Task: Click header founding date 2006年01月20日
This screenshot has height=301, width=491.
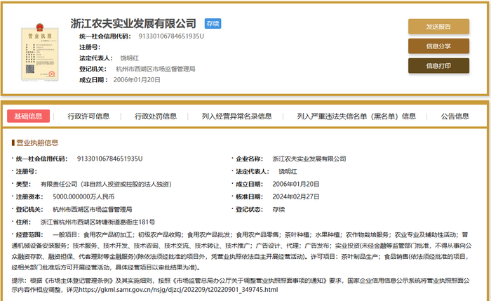Action: [137, 80]
